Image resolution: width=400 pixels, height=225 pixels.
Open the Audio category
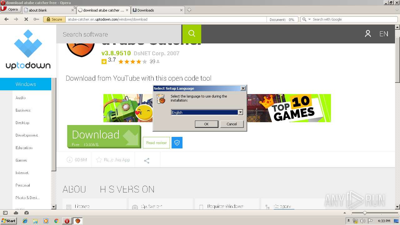coord(21,97)
